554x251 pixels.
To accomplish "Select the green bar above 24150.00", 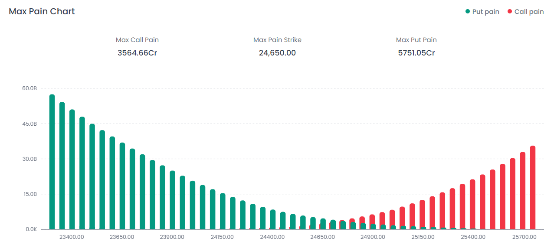I will click(x=223, y=212).
